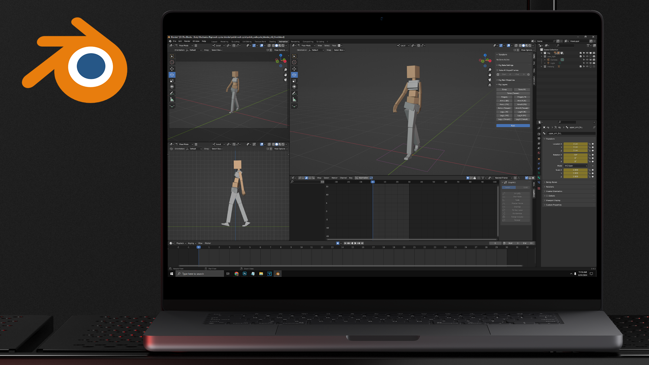Click the Rotation X value field
Screen dimensions: 649x365
click(x=575, y=155)
